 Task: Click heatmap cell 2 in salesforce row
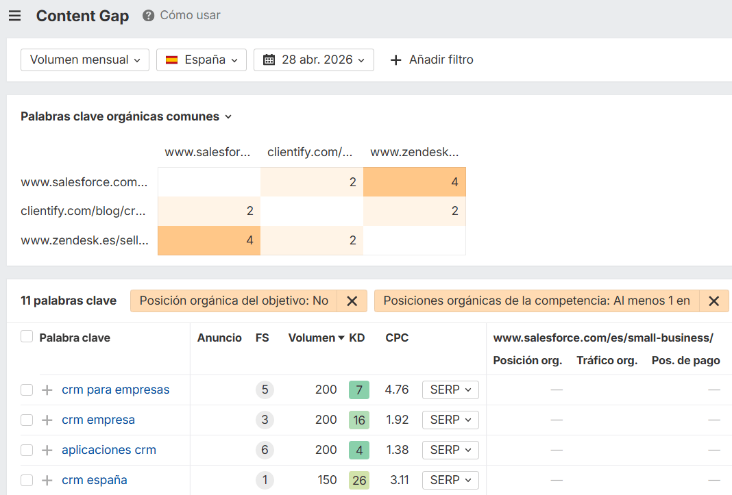(312, 182)
